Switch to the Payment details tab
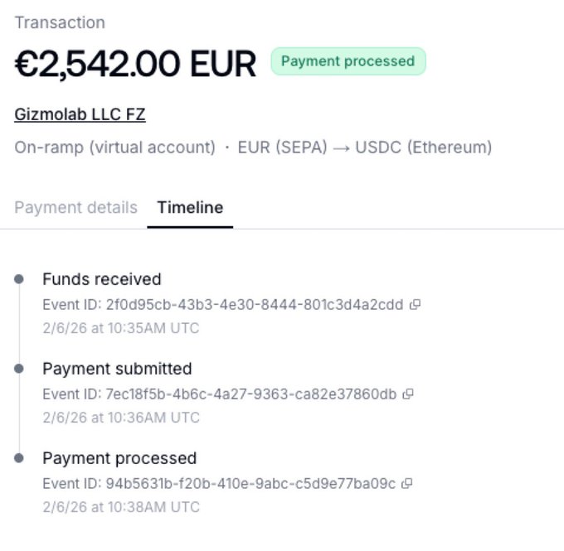Image resolution: width=564 pixels, height=551 pixels. 75,207
